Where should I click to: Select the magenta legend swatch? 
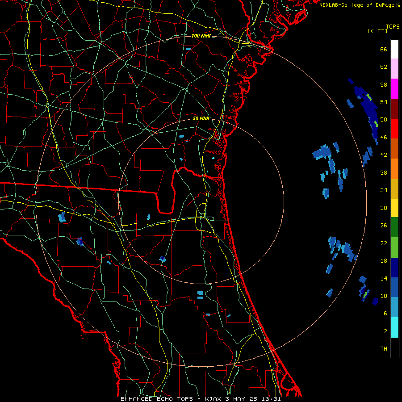(x=394, y=89)
